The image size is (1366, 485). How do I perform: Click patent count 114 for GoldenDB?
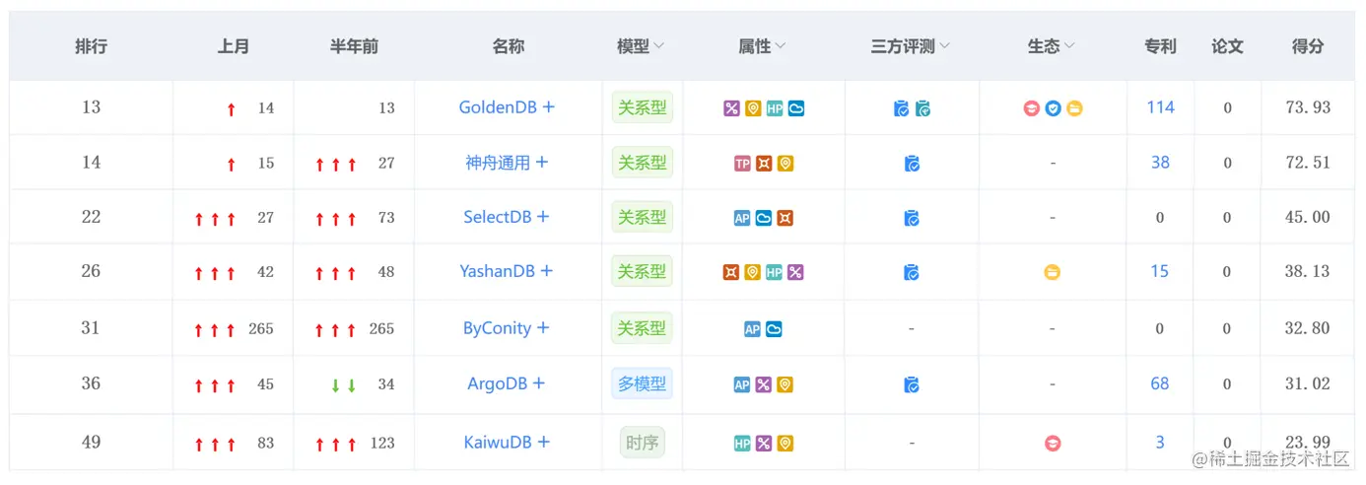pos(1160,107)
